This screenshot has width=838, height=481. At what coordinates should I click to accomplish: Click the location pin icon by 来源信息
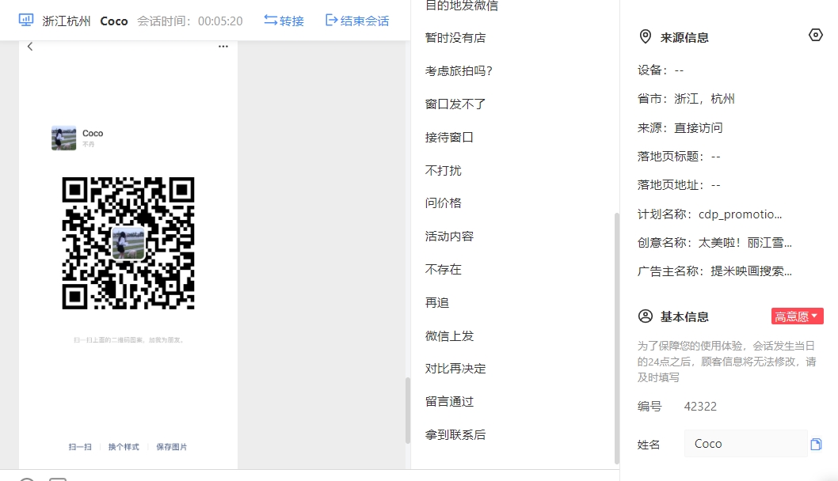pyautogui.click(x=645, y=37)
